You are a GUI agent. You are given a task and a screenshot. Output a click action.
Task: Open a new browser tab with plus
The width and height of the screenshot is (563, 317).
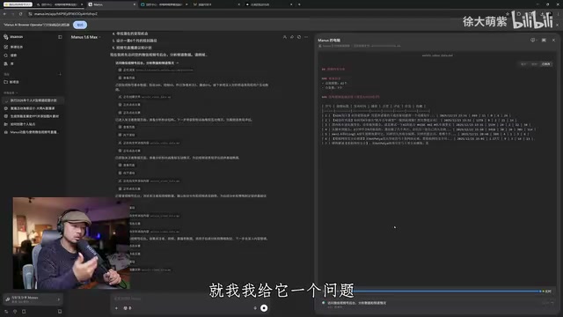(299, 4)
